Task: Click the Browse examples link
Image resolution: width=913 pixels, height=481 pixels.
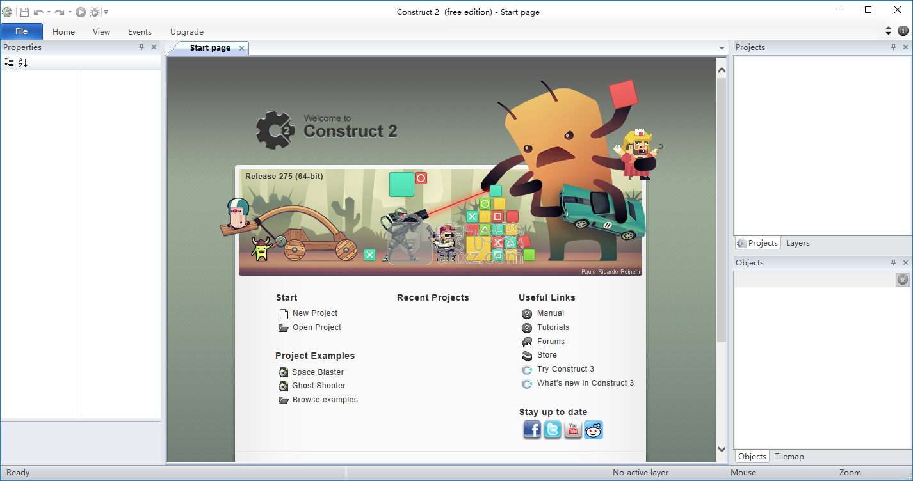Action: [325, 400]
